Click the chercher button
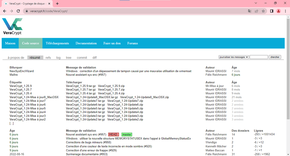290x156 pixels. click(275, 57)
